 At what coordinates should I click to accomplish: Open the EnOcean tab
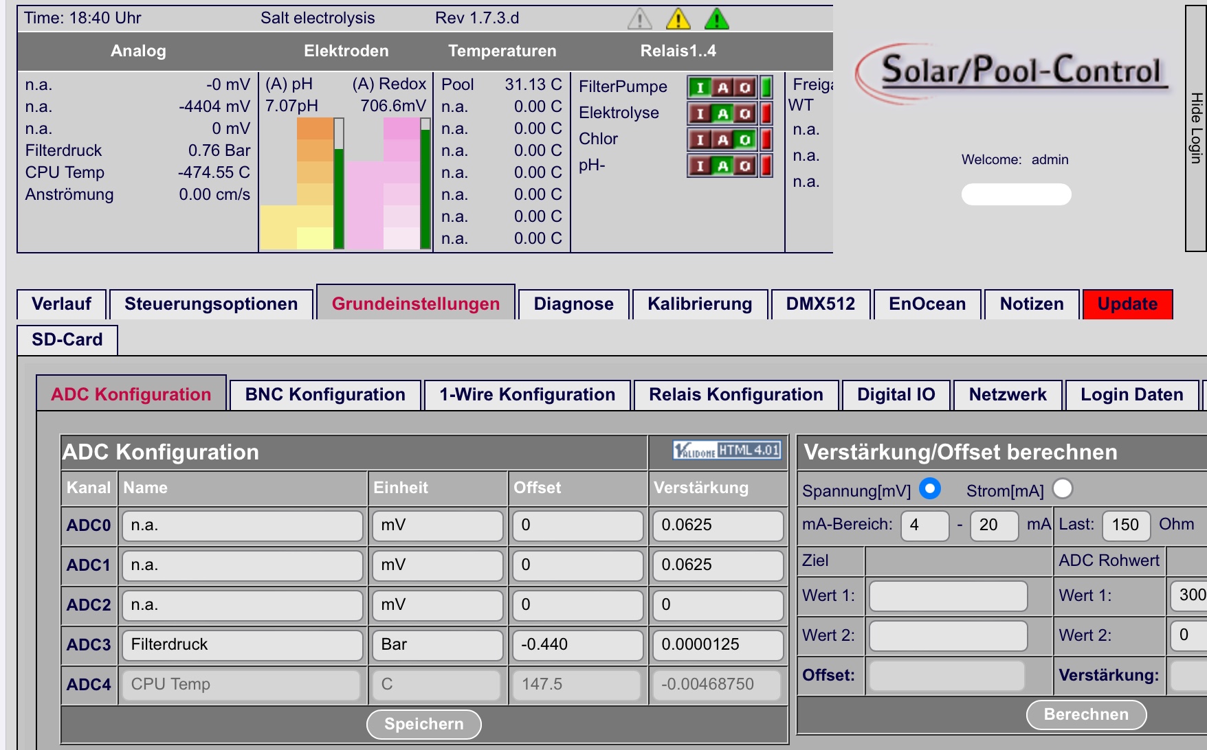(x=927, y=304)
